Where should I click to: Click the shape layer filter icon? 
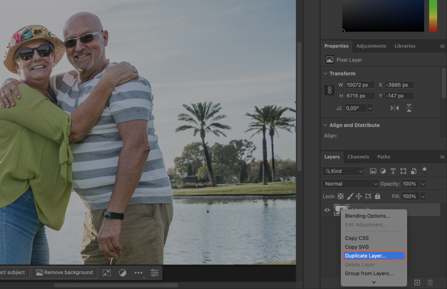(x=403, y=171)
